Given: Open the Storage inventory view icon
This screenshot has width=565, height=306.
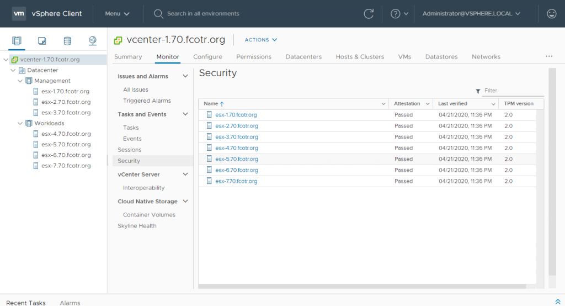Looking at the screenshot, I should pyautogui.click(x=67, y=41).
